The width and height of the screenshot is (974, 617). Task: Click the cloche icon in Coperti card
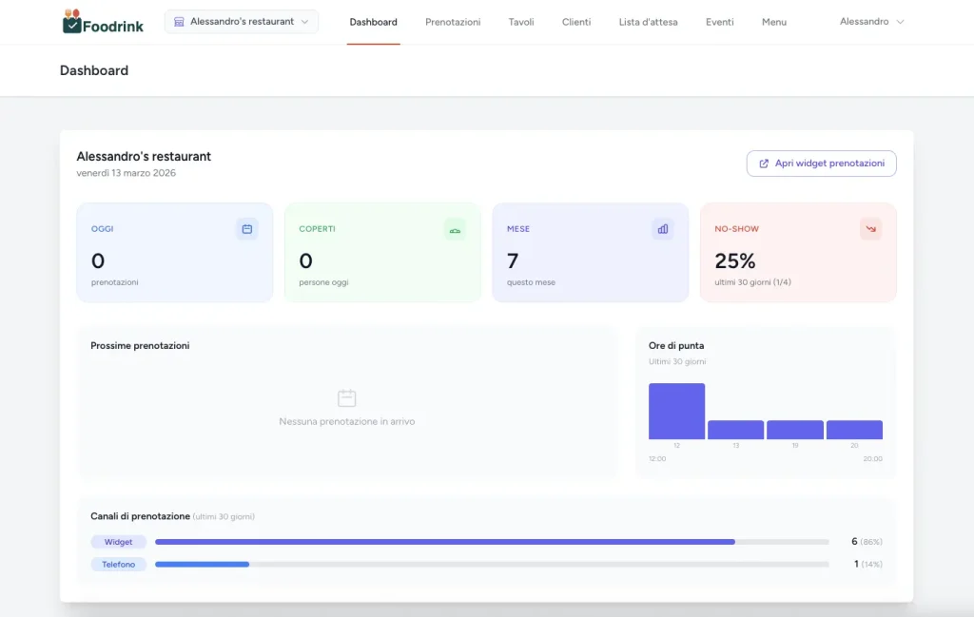pyautogui.click(x=455, y=229)
